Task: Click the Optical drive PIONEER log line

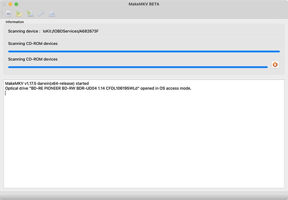Action: coord(98,88)
